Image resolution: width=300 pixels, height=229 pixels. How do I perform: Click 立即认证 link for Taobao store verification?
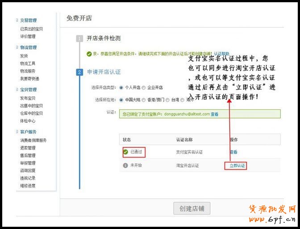234,166
